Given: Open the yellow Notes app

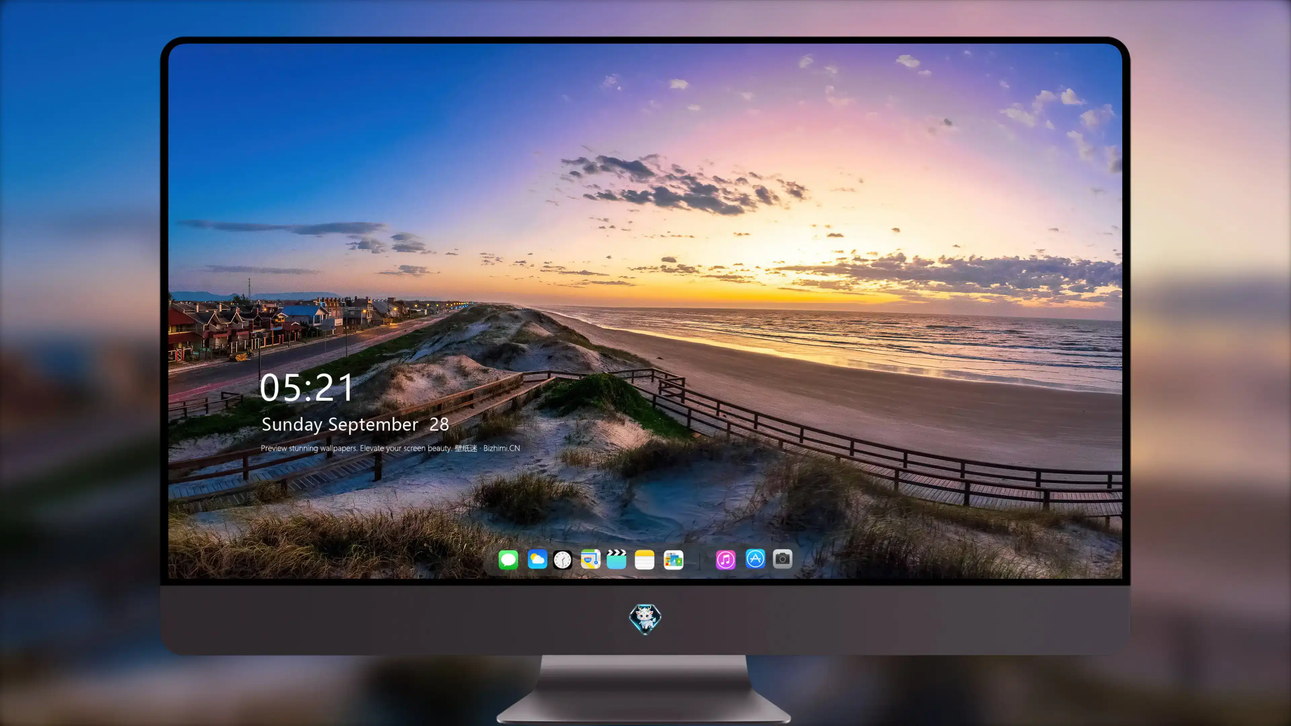Looking at the screenshot, I should (644, 560).
